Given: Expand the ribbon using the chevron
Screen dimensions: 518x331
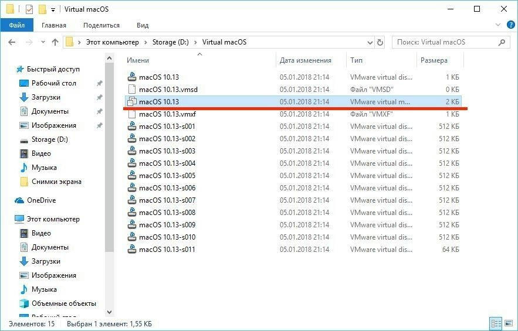Looking at the screenshot, I should tap(498, 25).
